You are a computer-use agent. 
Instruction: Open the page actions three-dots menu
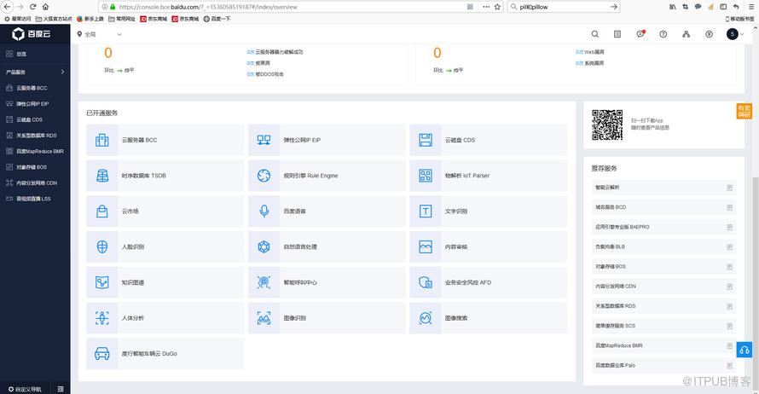coord(485,7)
